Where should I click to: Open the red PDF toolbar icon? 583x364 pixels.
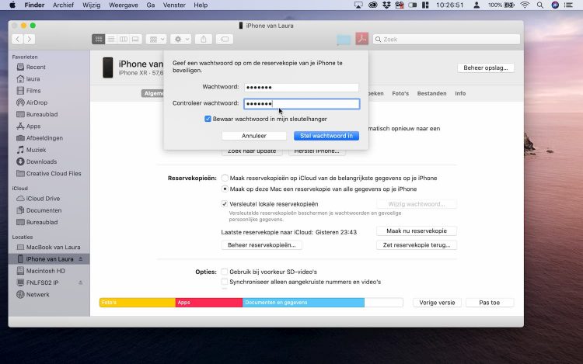tap(361, 39)
